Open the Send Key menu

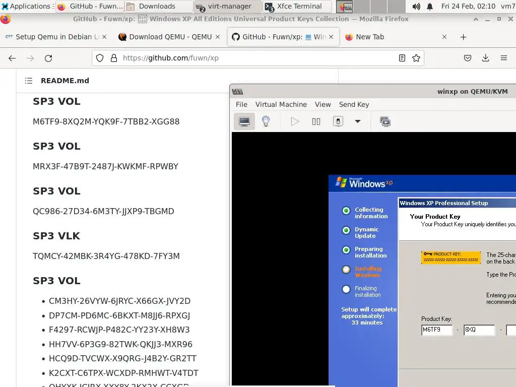(x=354, y=105)
